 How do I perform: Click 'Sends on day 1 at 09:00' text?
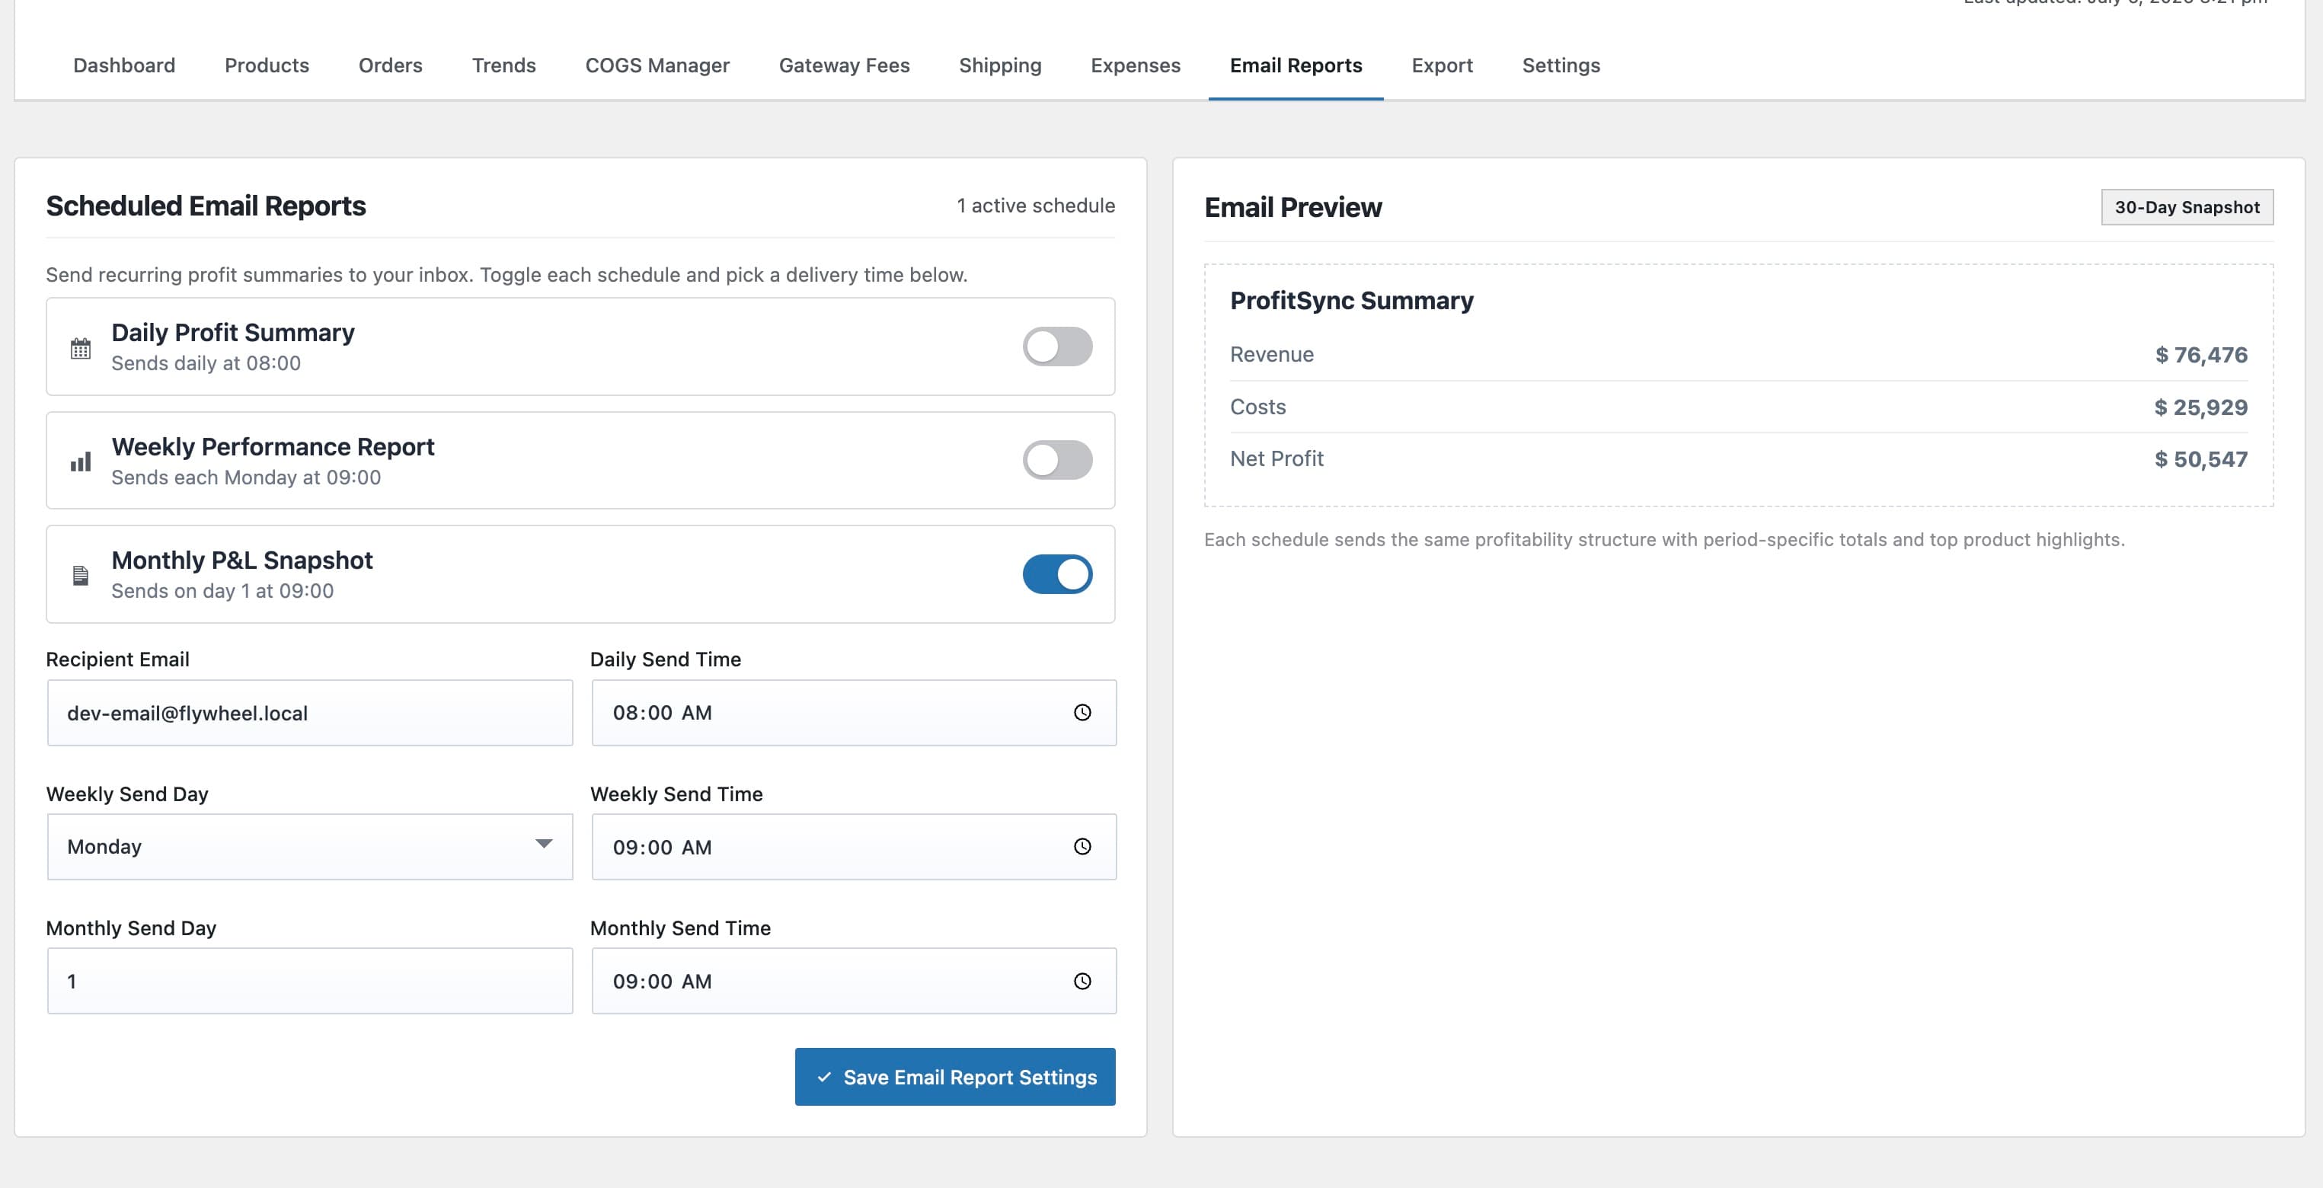coord(222,590)
